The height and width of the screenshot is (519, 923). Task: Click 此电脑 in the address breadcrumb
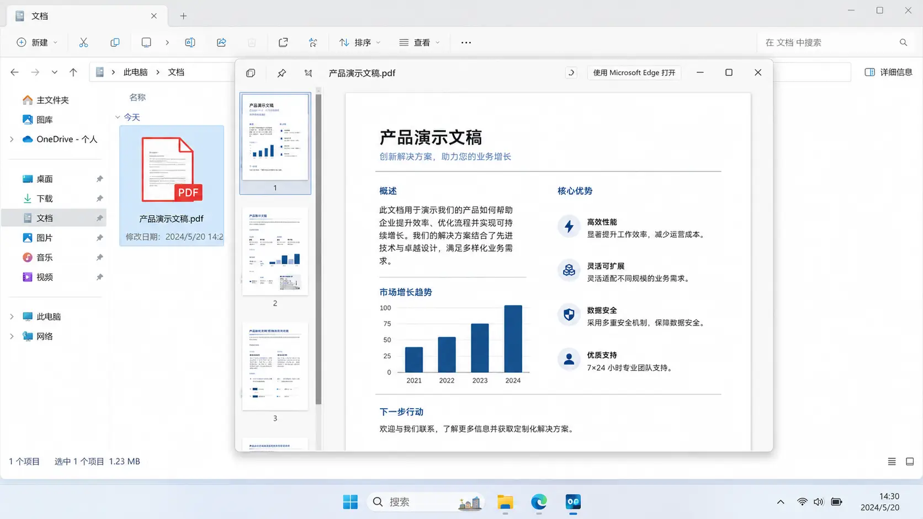(x=135, y=72)
